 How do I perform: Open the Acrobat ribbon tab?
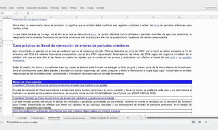(100, 8)
